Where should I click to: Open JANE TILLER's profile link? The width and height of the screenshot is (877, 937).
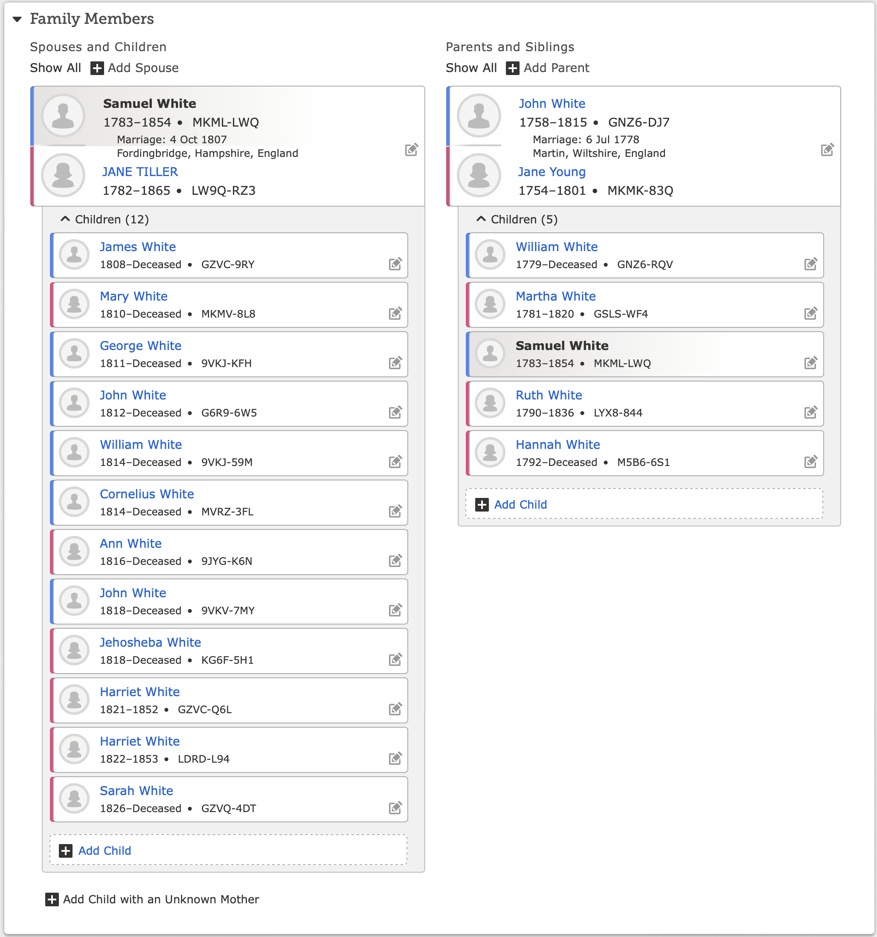(140, 171)
